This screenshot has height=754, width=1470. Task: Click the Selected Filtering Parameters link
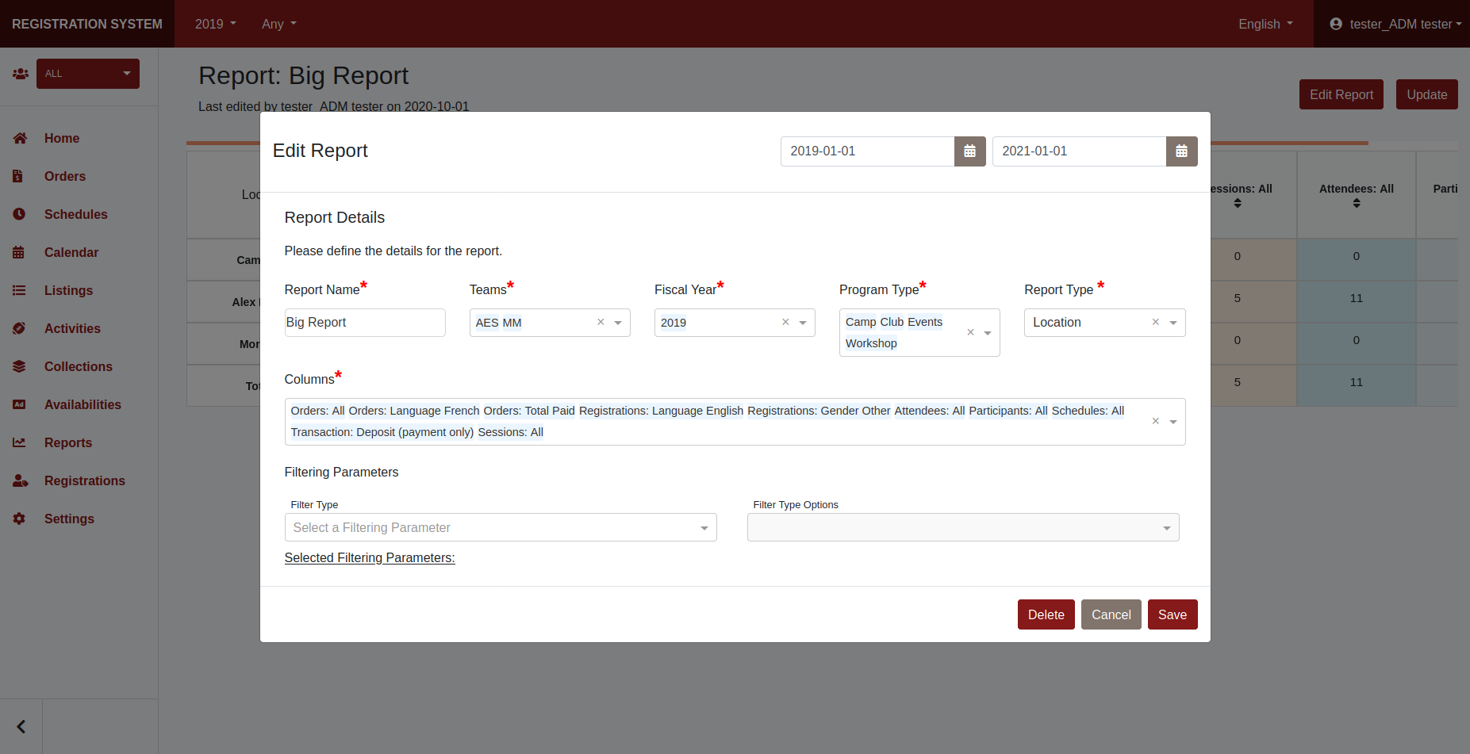[x=369, y=557]
